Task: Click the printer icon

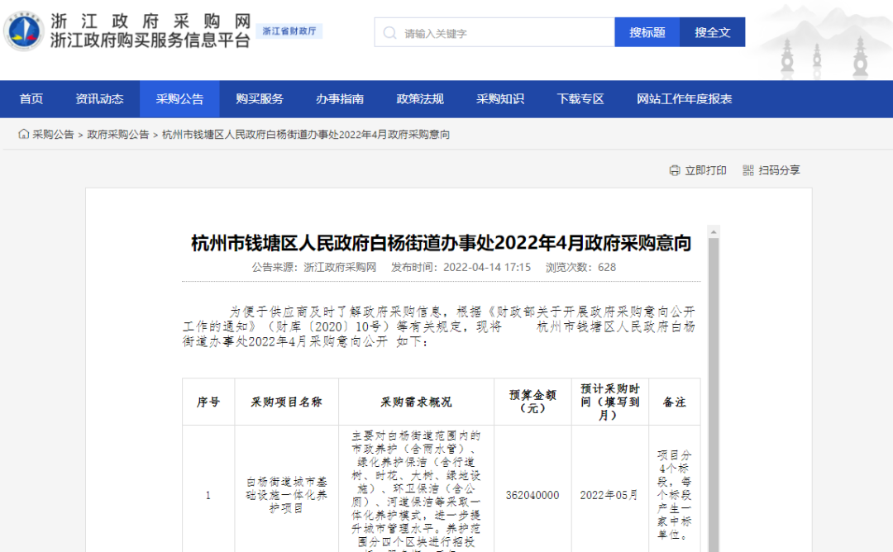Action: tap(675, 170)
